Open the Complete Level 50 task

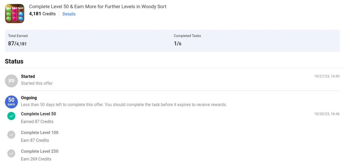coord(172,118)
